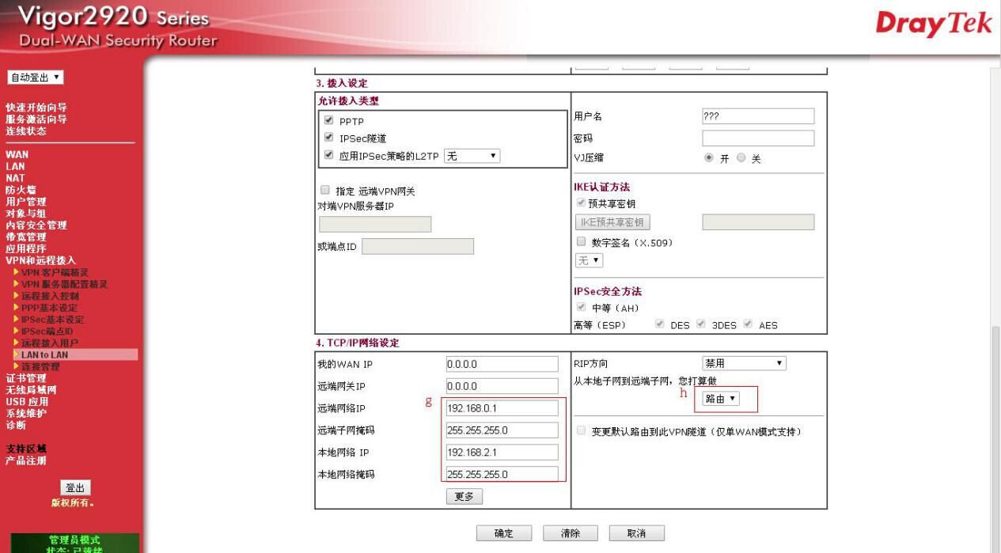Viewport: 1001px width, 553px height.
Task: Select LAN to LAN submenu item
Action: pyautogui.click(x=45, y=355)
